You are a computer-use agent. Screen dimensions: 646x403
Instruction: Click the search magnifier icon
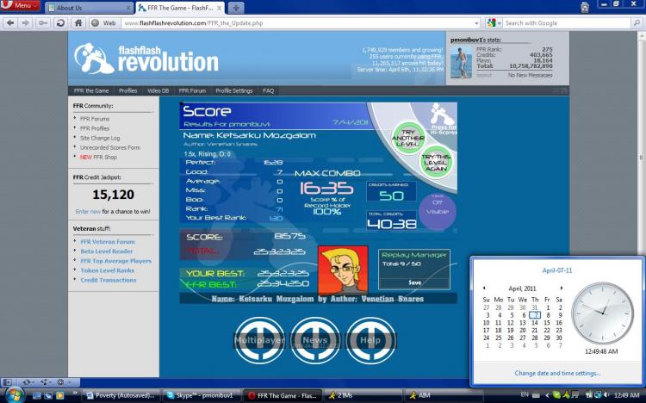[x=637, y=23]
